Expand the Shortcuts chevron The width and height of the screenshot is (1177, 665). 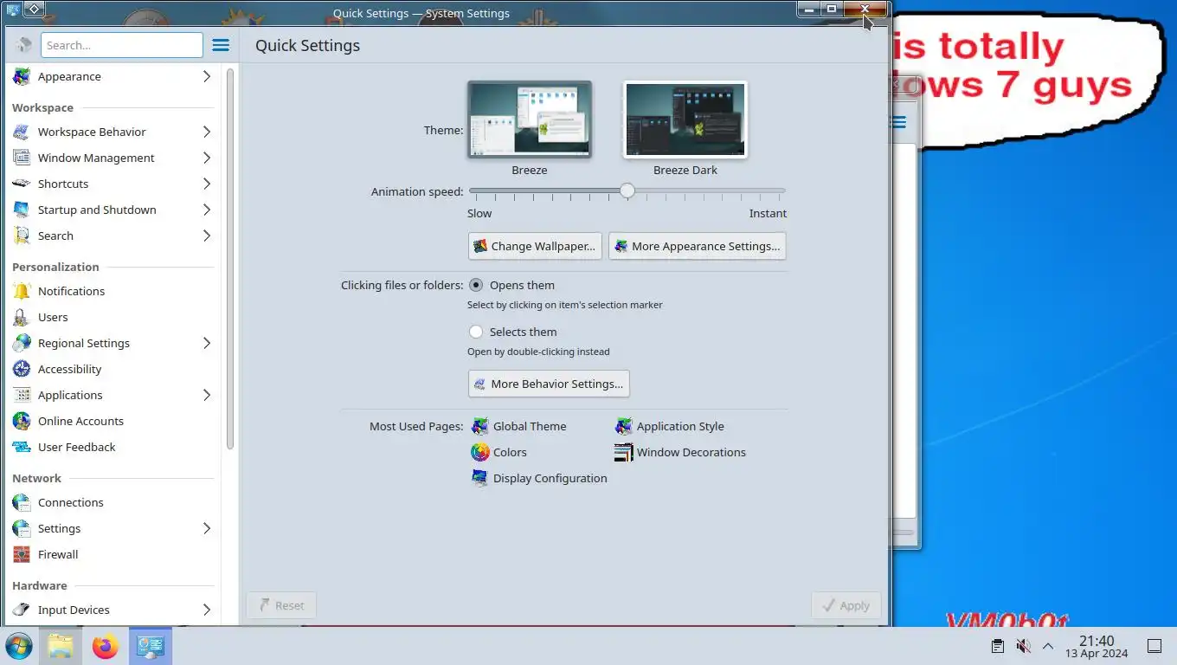coord(207,184)
